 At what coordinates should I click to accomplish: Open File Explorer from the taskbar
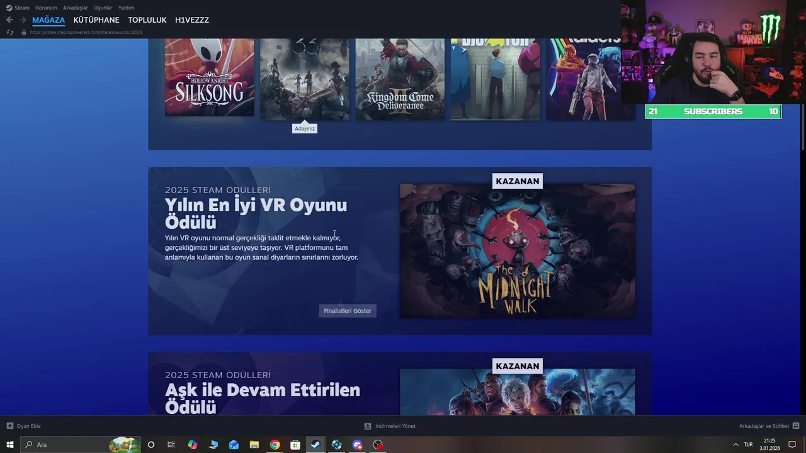[254, 445]
